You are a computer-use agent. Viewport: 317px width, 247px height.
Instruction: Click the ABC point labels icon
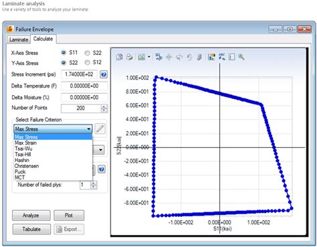pyautogui.click(x=221, y=57)
